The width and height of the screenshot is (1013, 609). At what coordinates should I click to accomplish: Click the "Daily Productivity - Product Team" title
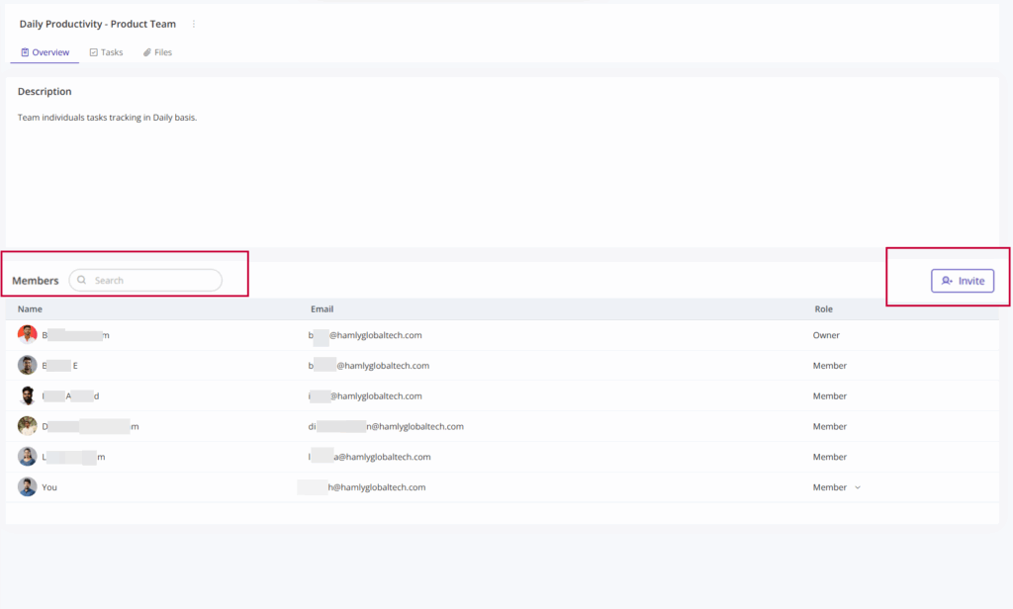(x=97, y=24)
